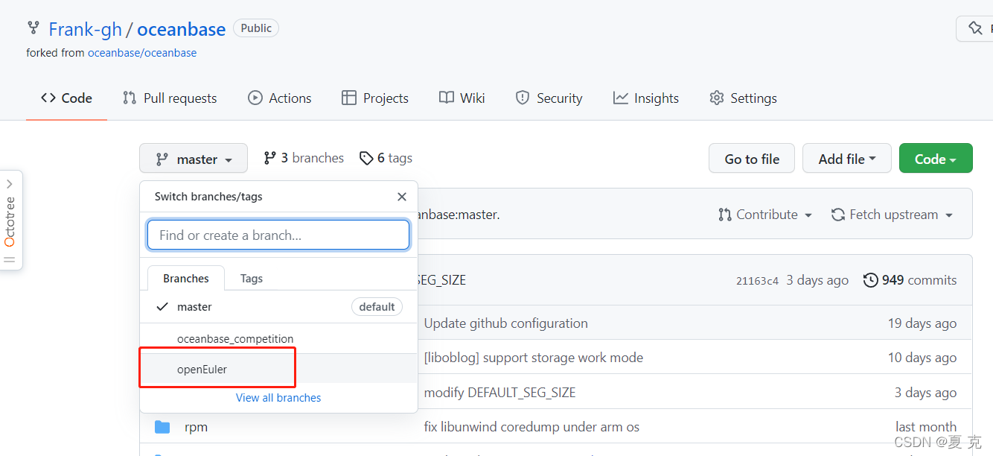View the 949 commits history
Viewport: 993px width, 456px height.
910,280
